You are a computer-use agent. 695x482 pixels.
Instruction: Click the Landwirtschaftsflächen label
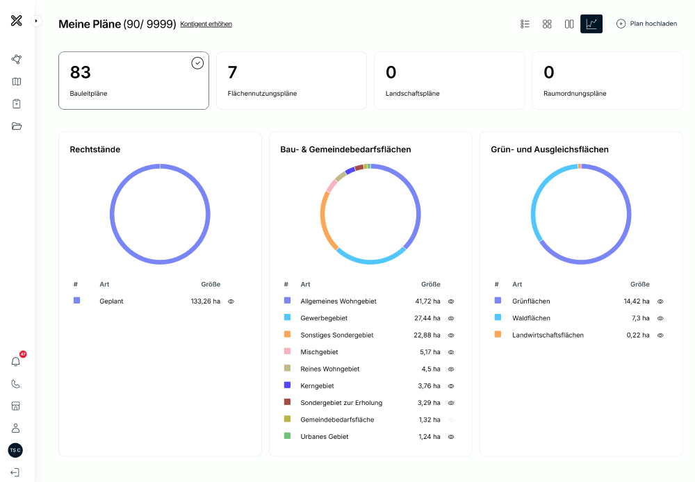[548, 335]
